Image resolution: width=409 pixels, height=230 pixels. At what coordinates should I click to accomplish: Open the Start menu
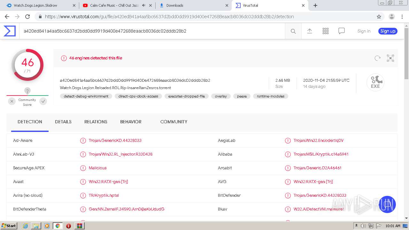(9, 226)
